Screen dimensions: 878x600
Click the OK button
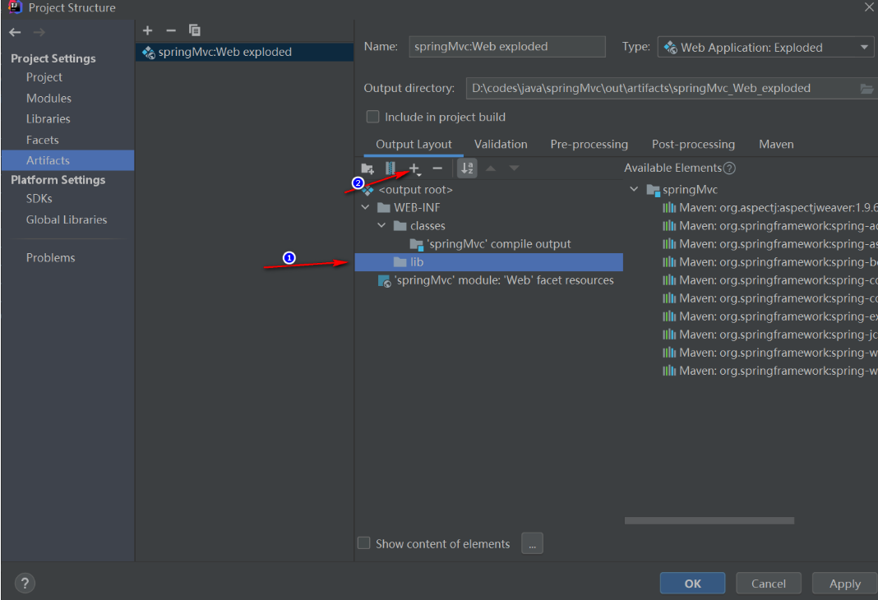pos(693,584)
